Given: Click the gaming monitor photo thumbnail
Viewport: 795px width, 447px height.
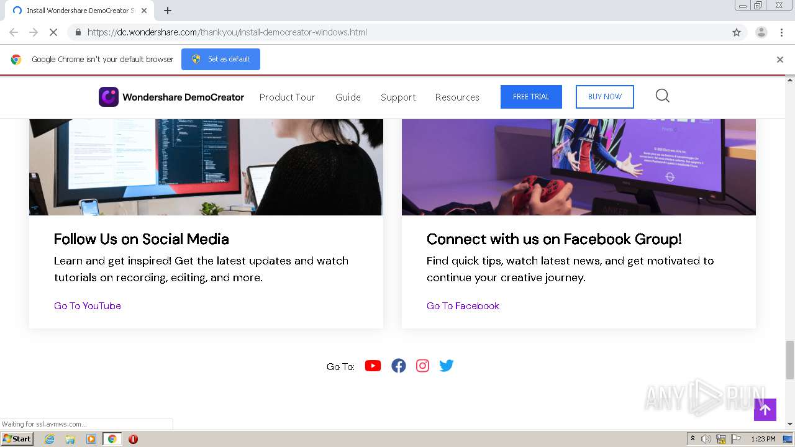Looking at the screenshot, I should point(579,167).
